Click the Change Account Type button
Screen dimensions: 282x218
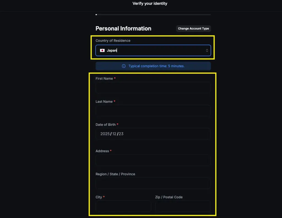point(193,29)
